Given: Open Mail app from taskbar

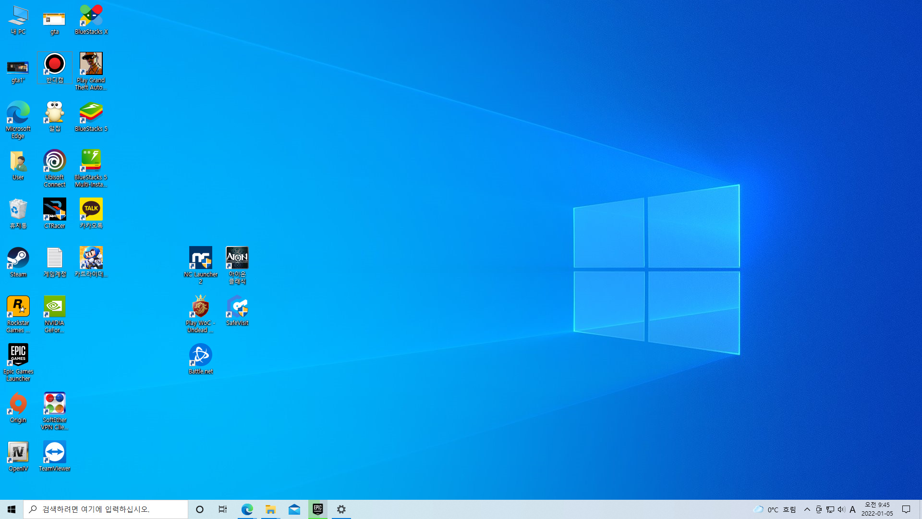Looking at the screenshot, I should 294,509.
